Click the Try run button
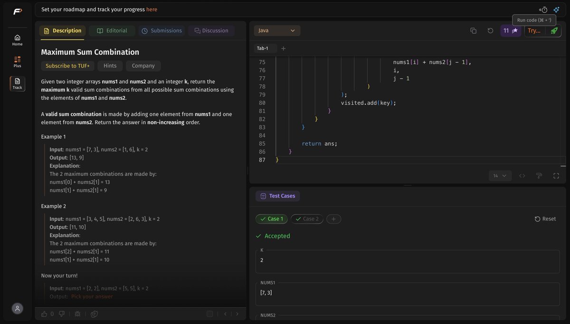 pyautogui.click(x=534, y=30)
